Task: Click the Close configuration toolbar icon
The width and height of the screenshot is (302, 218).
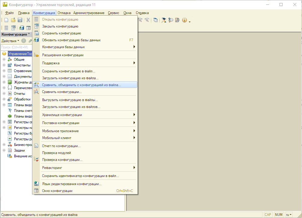Action: pos(13,28)
